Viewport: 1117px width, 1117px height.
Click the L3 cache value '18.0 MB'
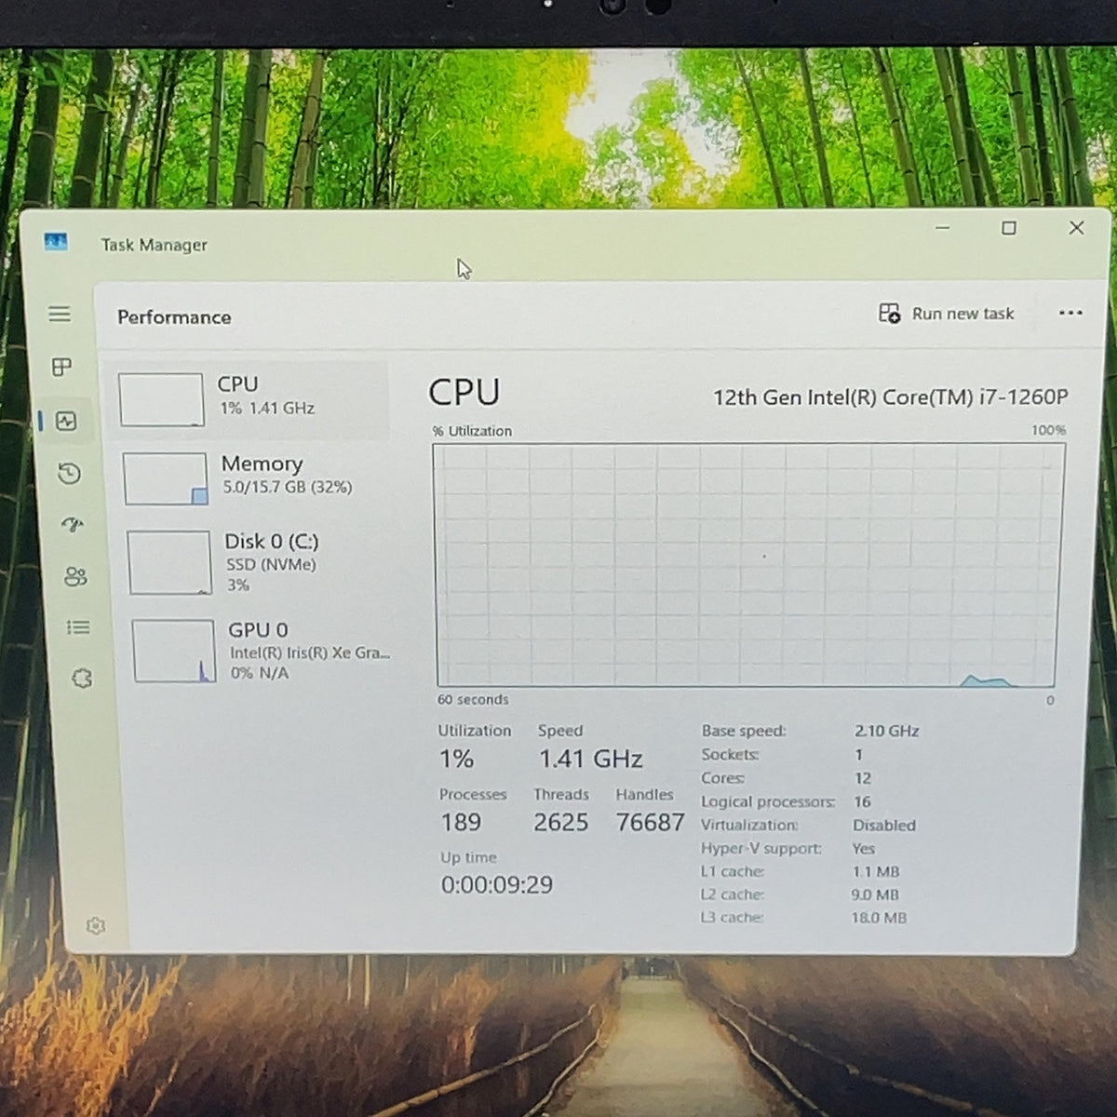pyautogui.click(x=879, y=917)
